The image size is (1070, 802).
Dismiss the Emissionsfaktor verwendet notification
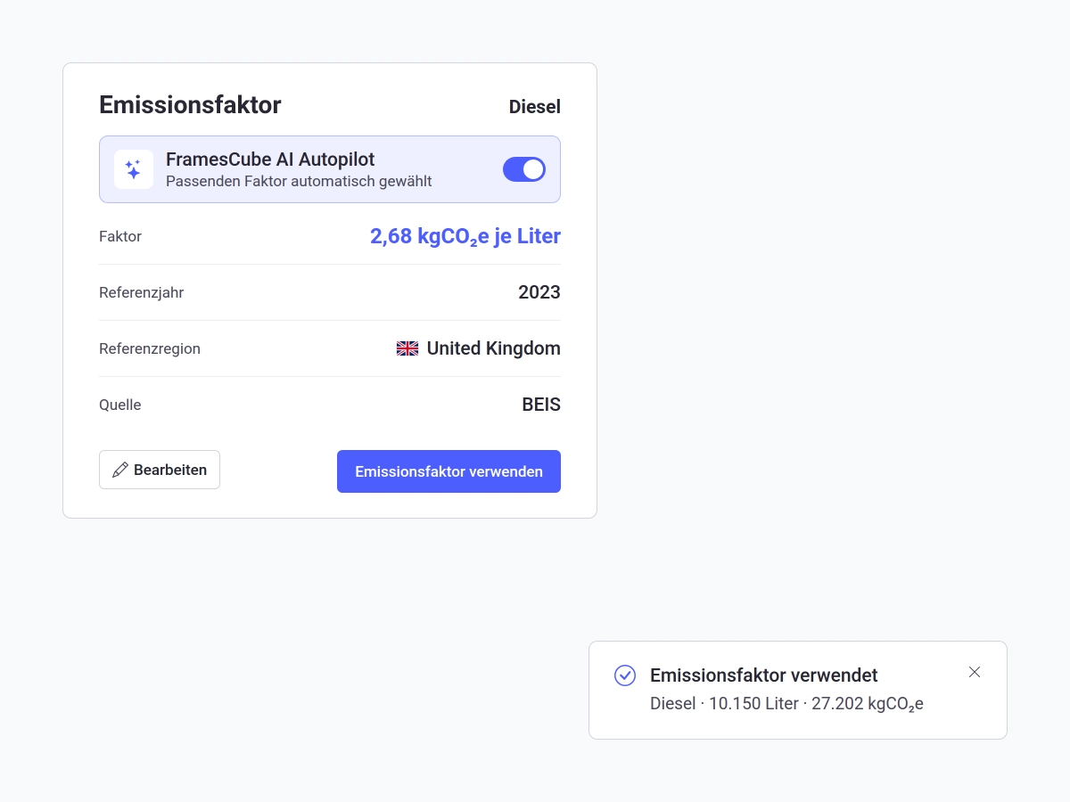point(975,672)
